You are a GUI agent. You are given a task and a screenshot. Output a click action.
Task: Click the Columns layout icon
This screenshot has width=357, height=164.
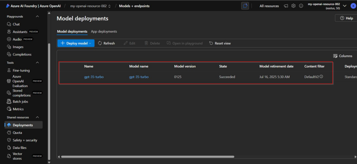pos(335,56)
